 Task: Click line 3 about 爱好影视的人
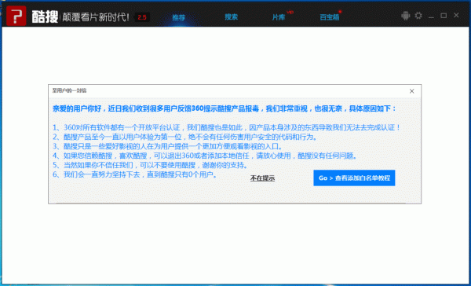tap(168, 146)
